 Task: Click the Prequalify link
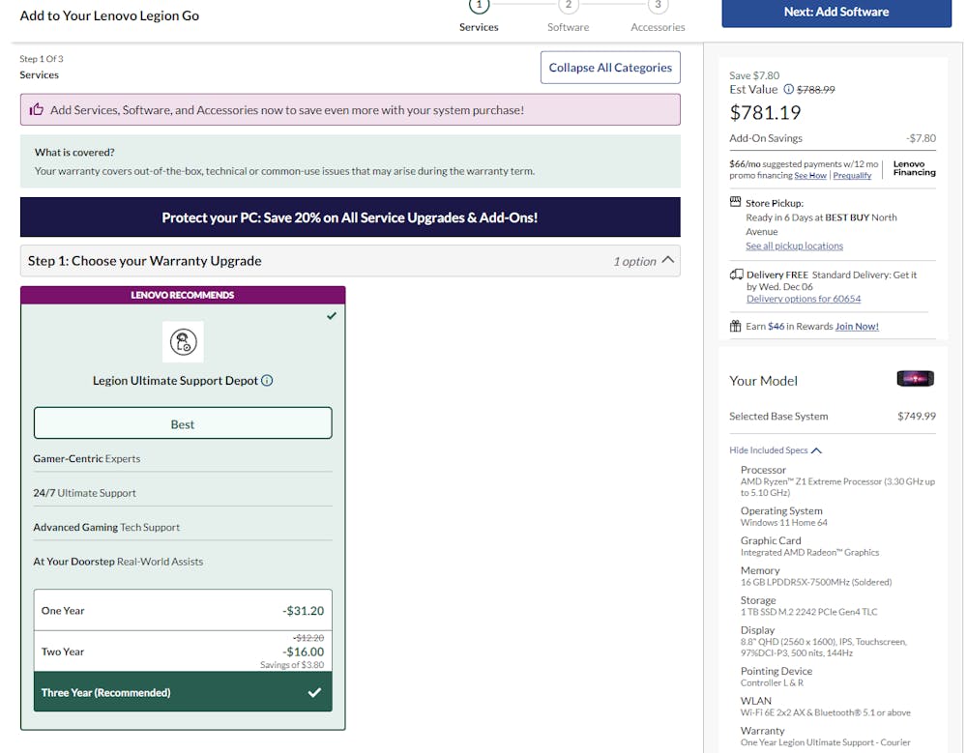click(852, 176)
